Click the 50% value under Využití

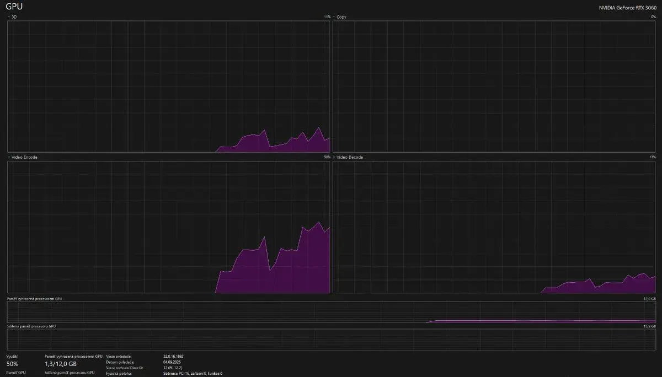coord(12,364)
